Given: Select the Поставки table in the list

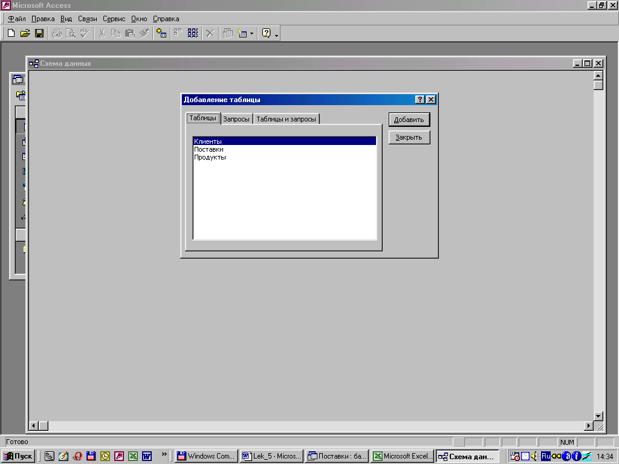Looking at the screenshot, I should 284,149.
